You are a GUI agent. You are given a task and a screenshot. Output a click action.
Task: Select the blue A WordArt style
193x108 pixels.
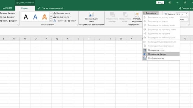click(x=35, y=17)
